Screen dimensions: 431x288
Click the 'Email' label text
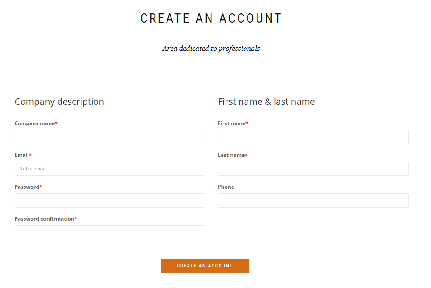coord(22,155)
